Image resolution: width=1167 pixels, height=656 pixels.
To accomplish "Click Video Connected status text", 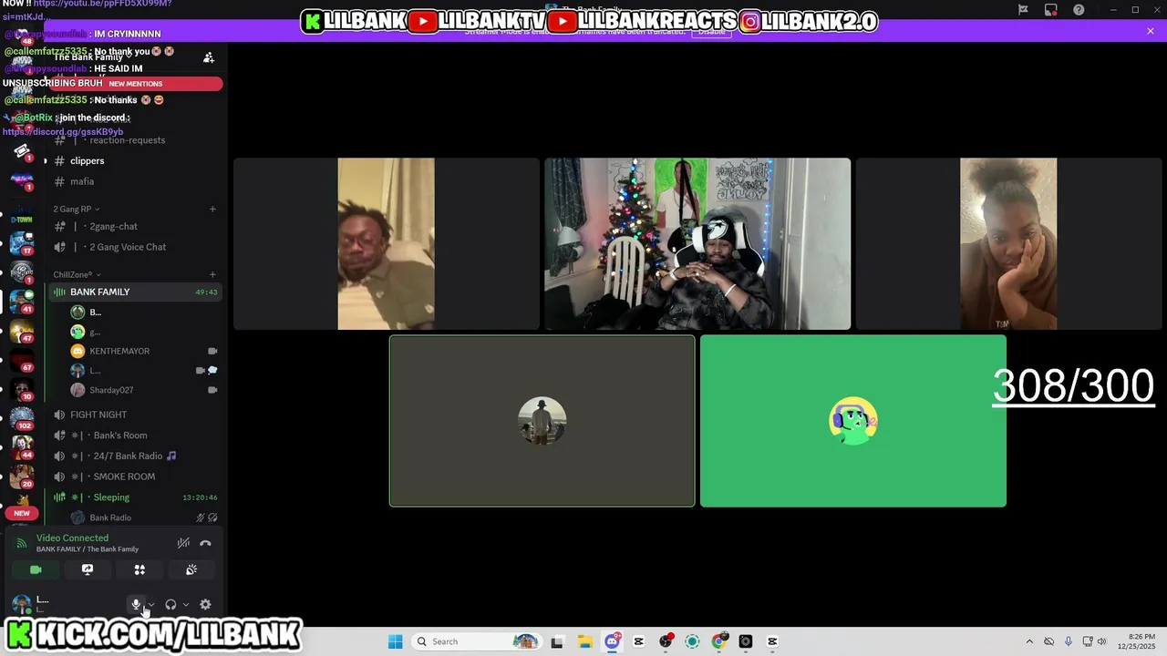I will pyautogui.click(x=72, y=538).
